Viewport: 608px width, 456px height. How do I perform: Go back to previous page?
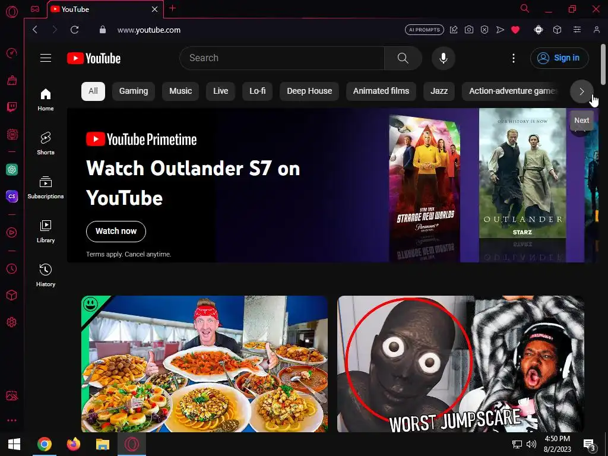(x=35, y=30)
